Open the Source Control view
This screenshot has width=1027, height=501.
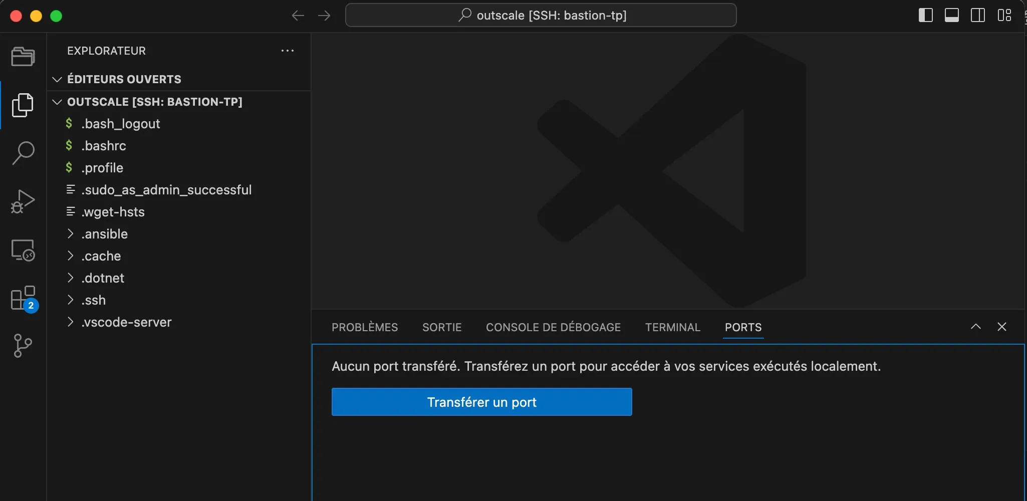tap(23, 346)
